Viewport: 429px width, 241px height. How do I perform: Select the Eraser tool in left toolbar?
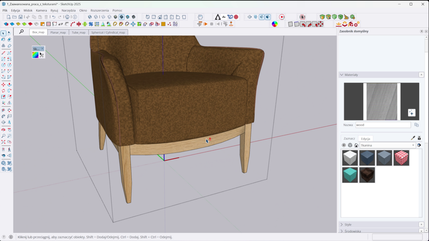(9, 39)
